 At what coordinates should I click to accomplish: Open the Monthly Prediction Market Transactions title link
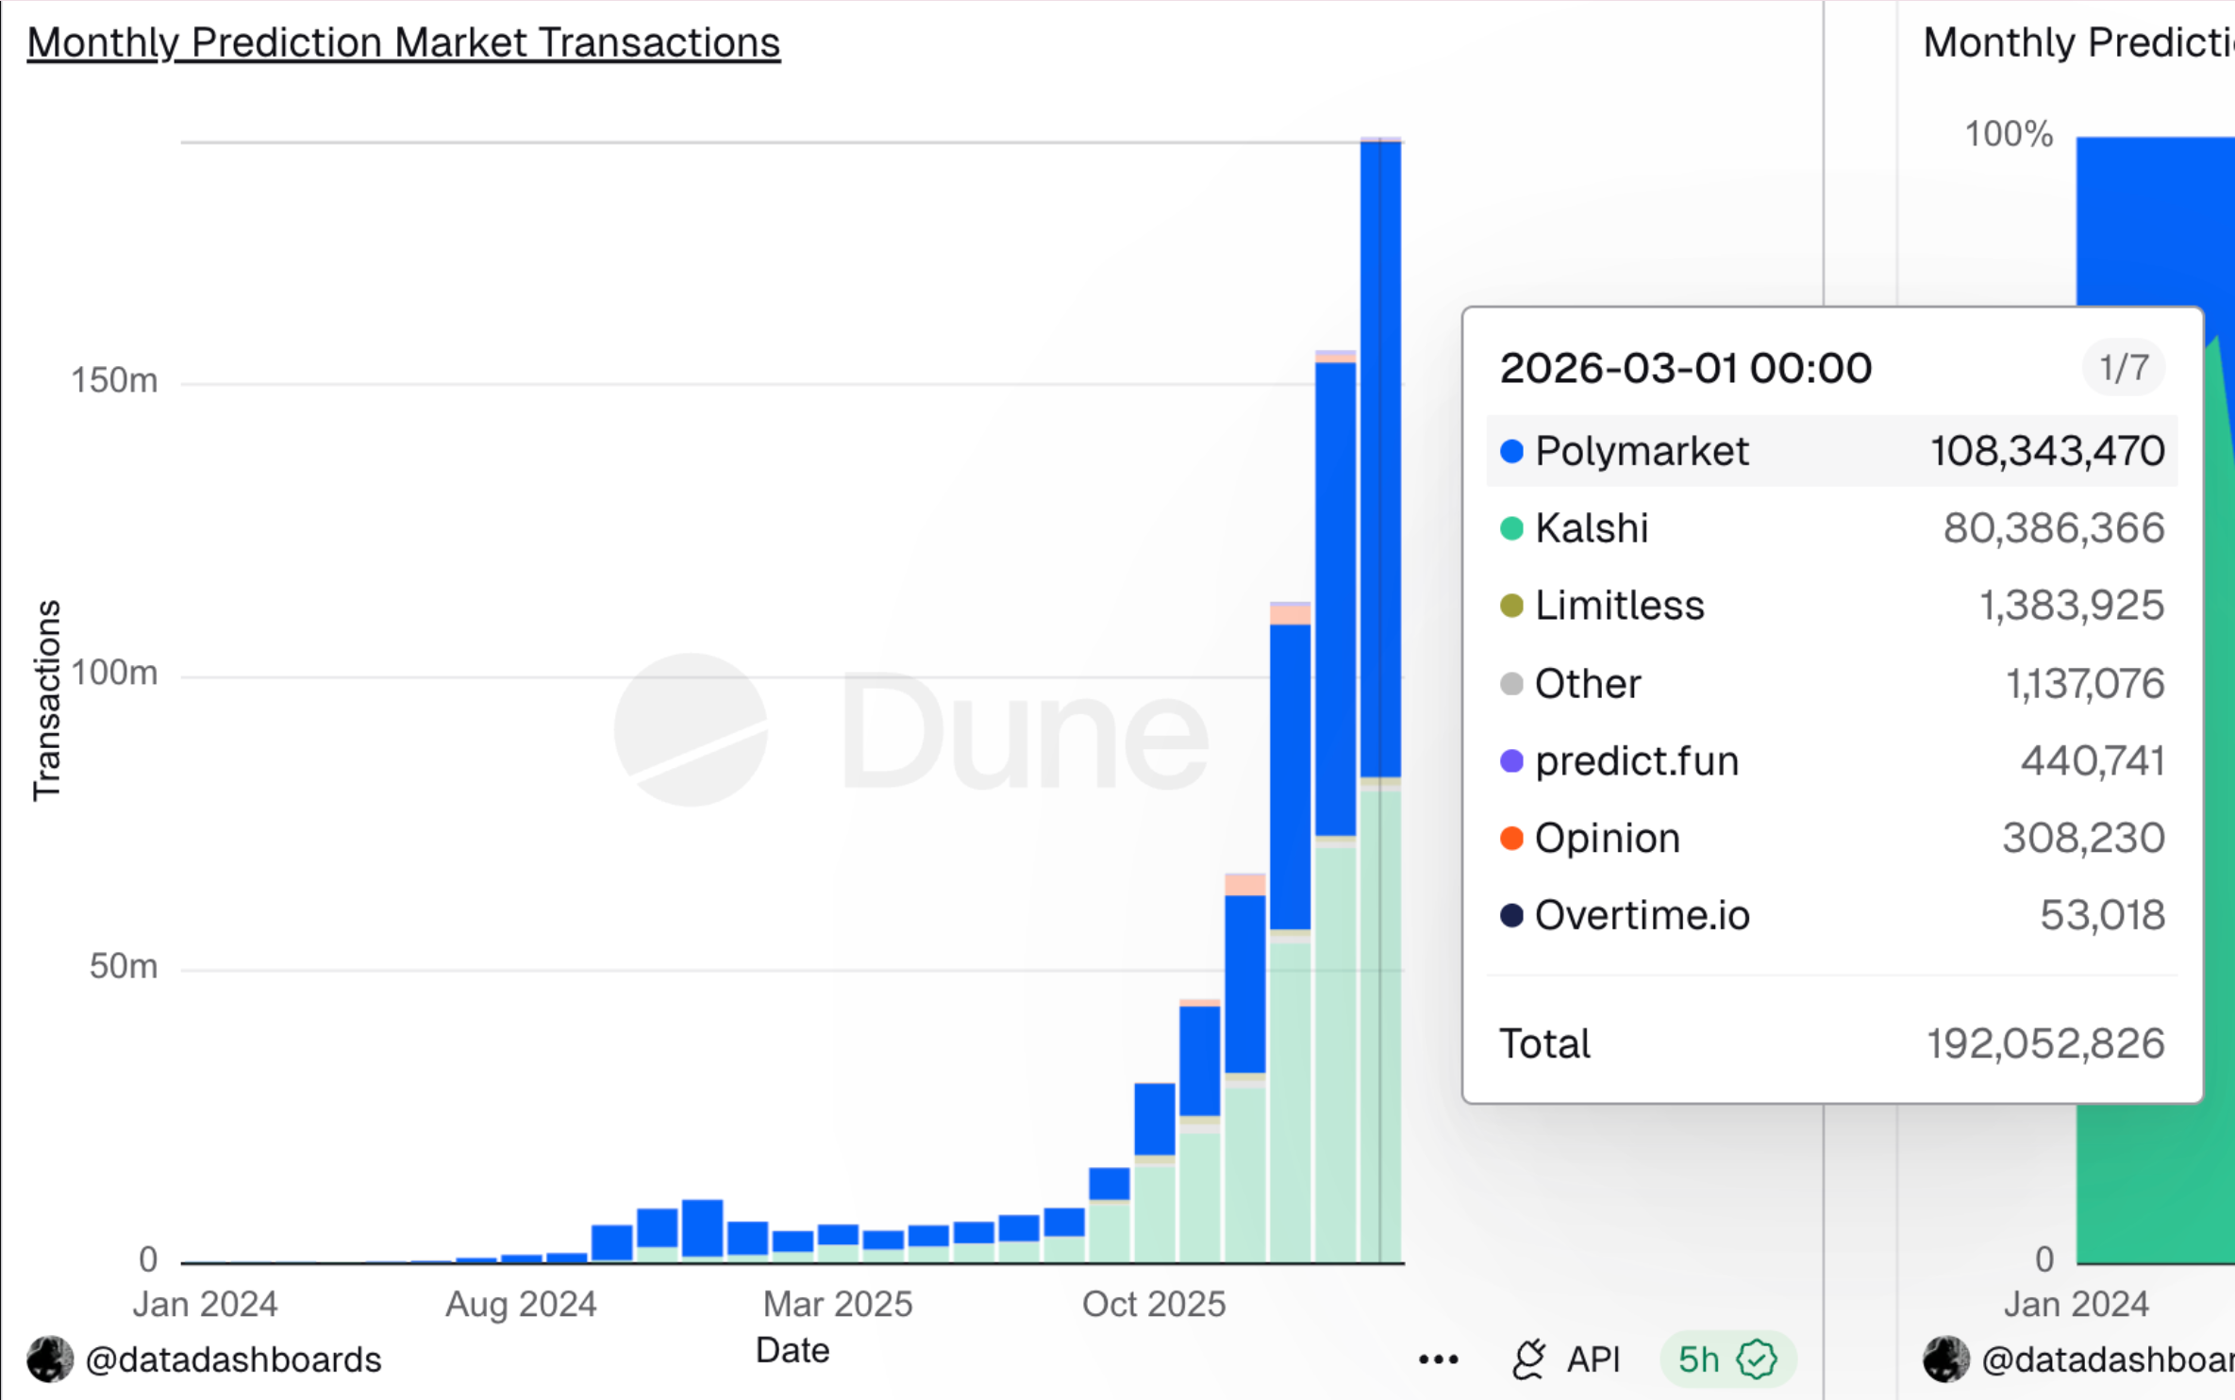tap(404, 42)
